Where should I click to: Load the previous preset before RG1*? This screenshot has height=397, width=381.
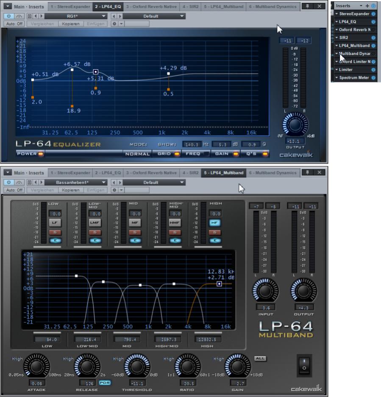[x=36, y=16]
